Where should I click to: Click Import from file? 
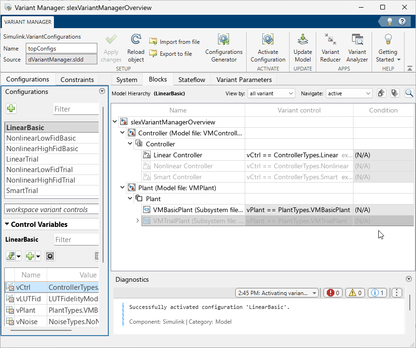(174, 41)
